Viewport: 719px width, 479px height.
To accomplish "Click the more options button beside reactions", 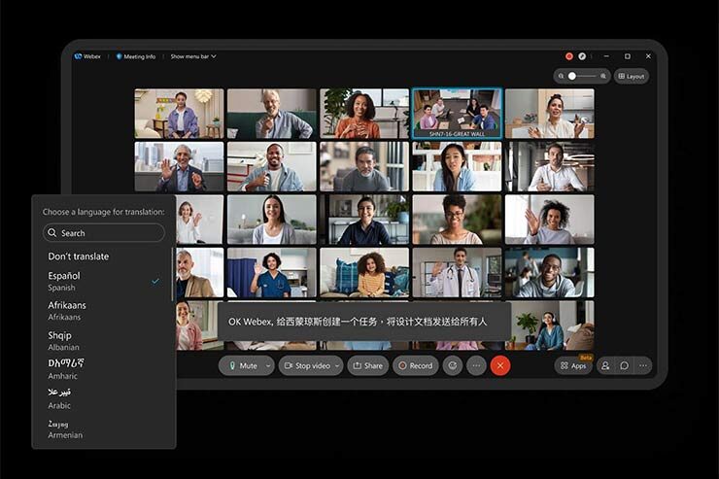I will pos(475,365).
